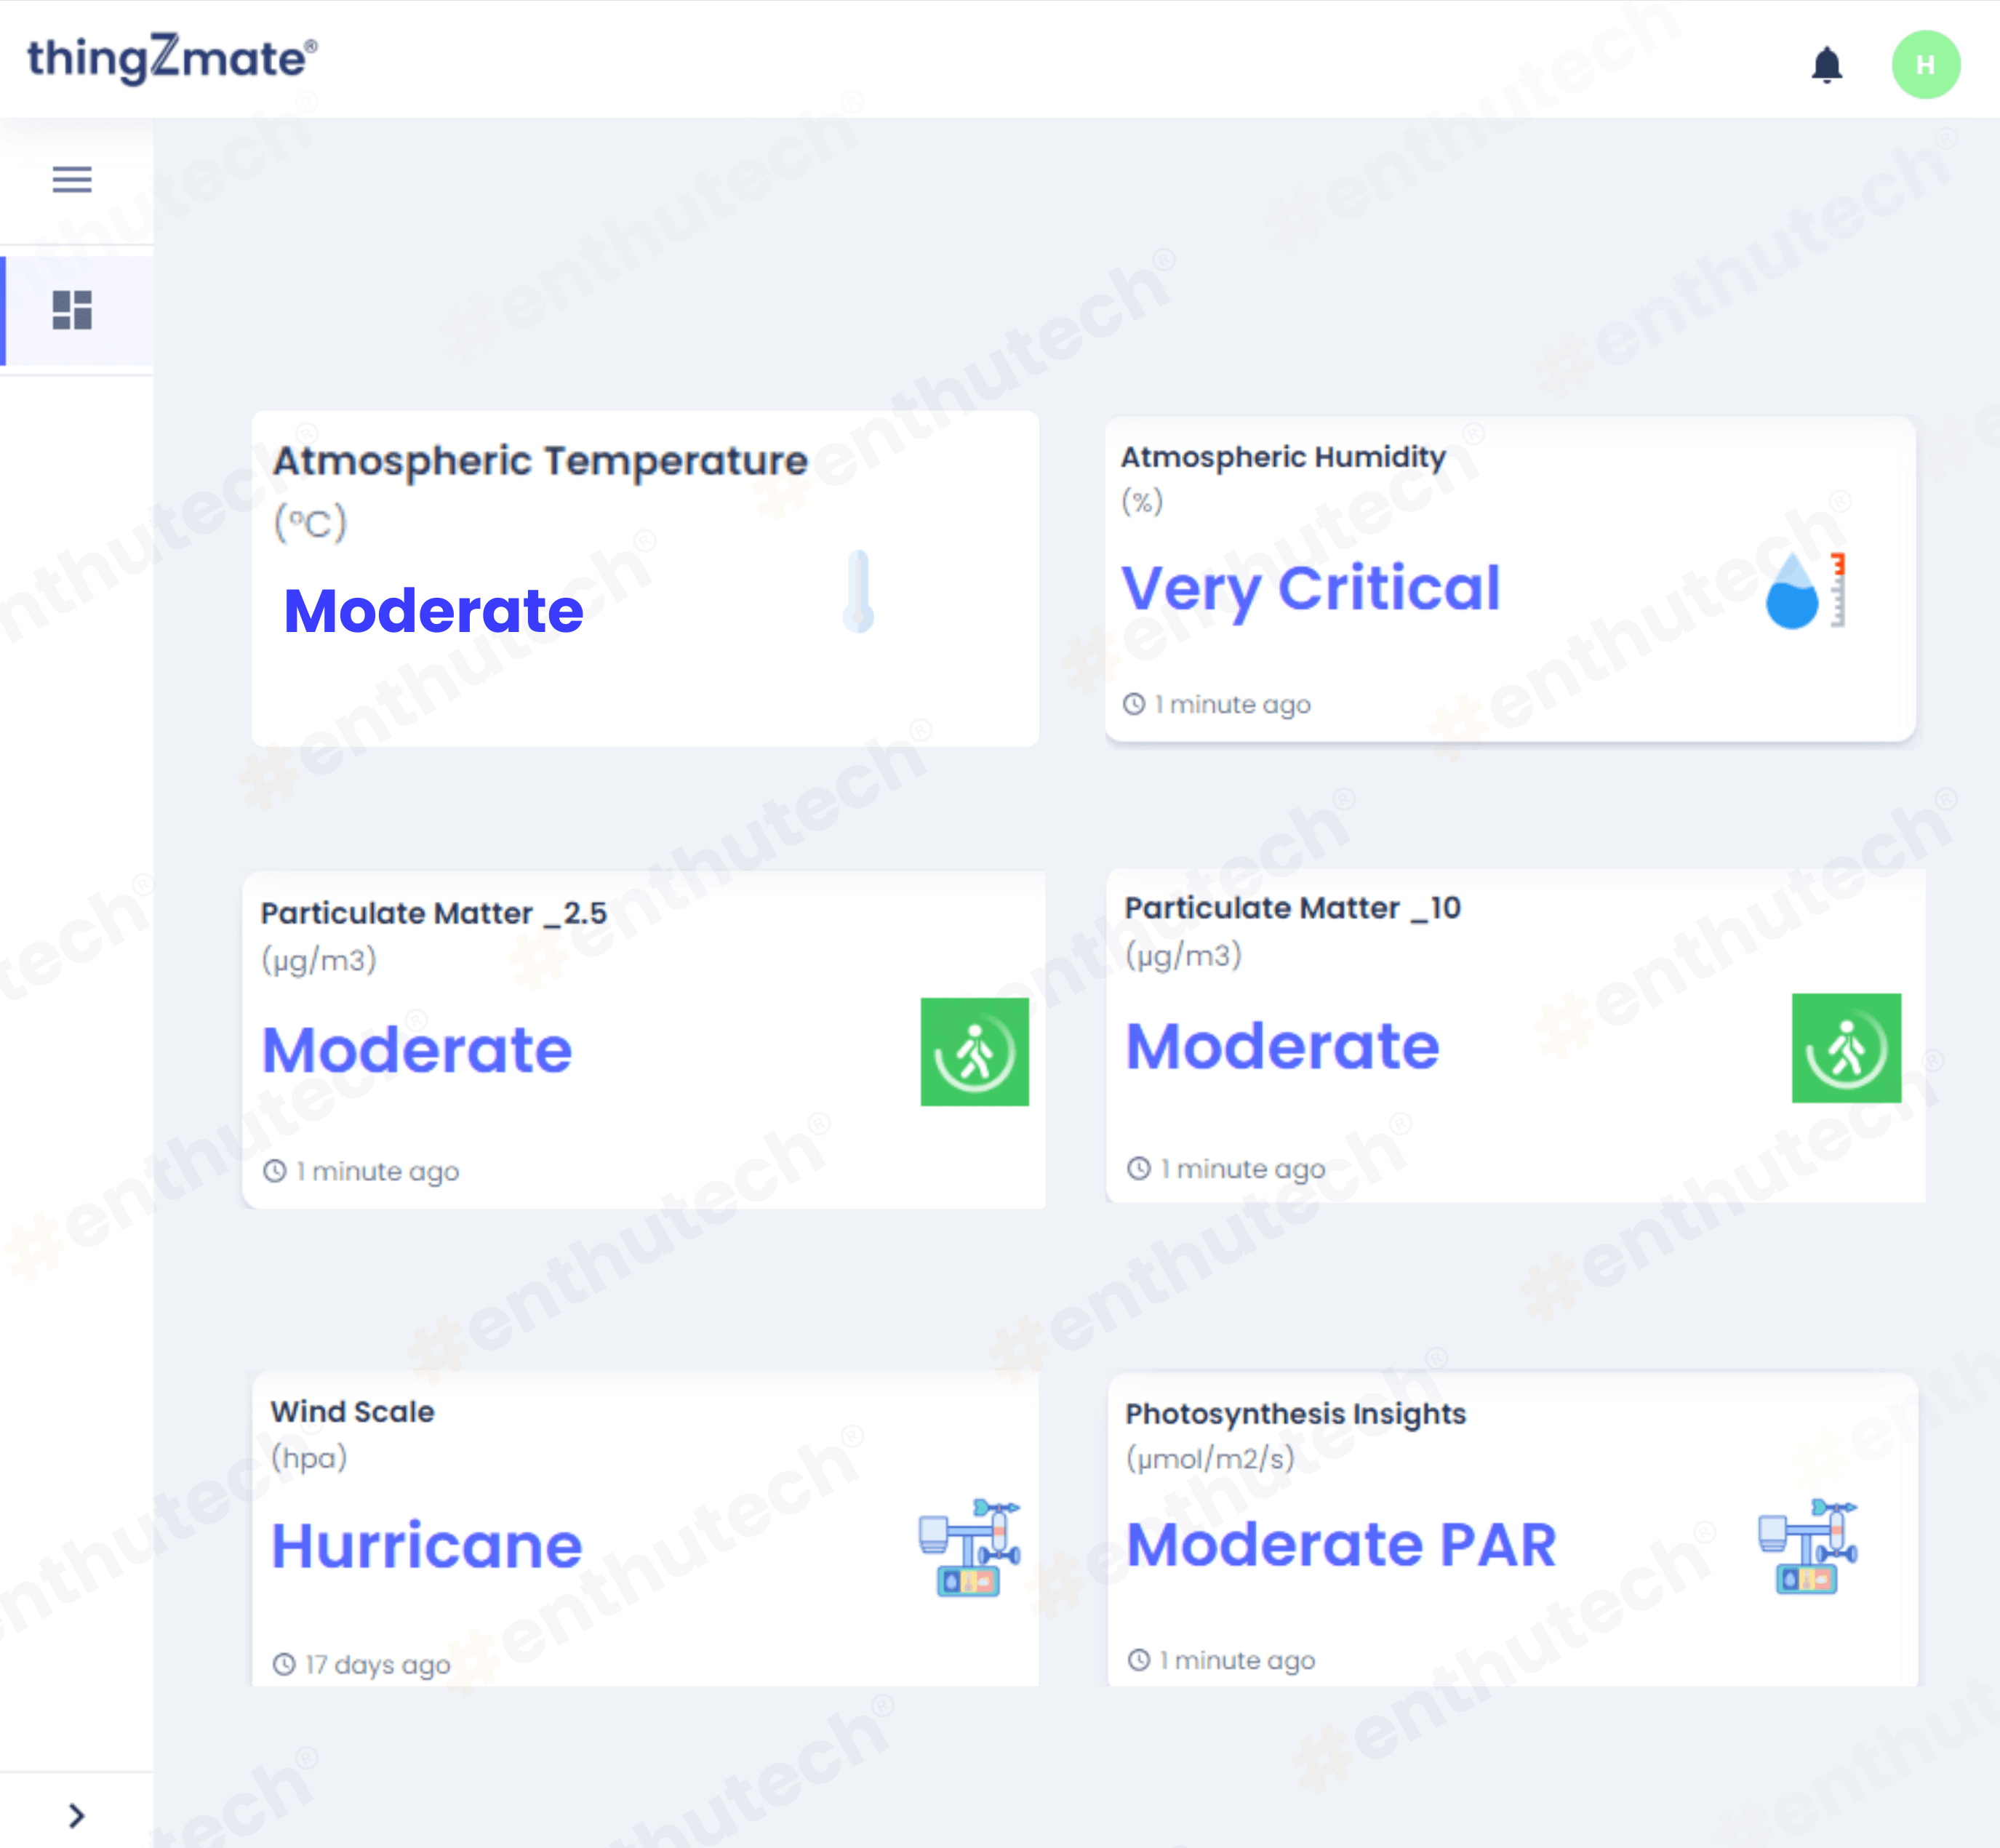This screenshot has width=2000, height=1848.
Task: Click the thingZmate logo
Action: point(172,58)
